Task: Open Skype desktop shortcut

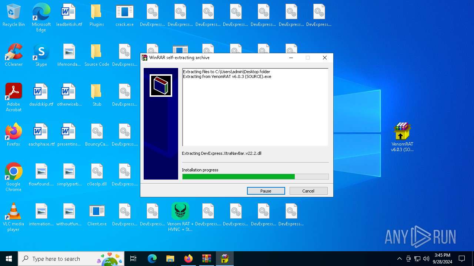Action: pyautogui.click(x=41, y=55)
